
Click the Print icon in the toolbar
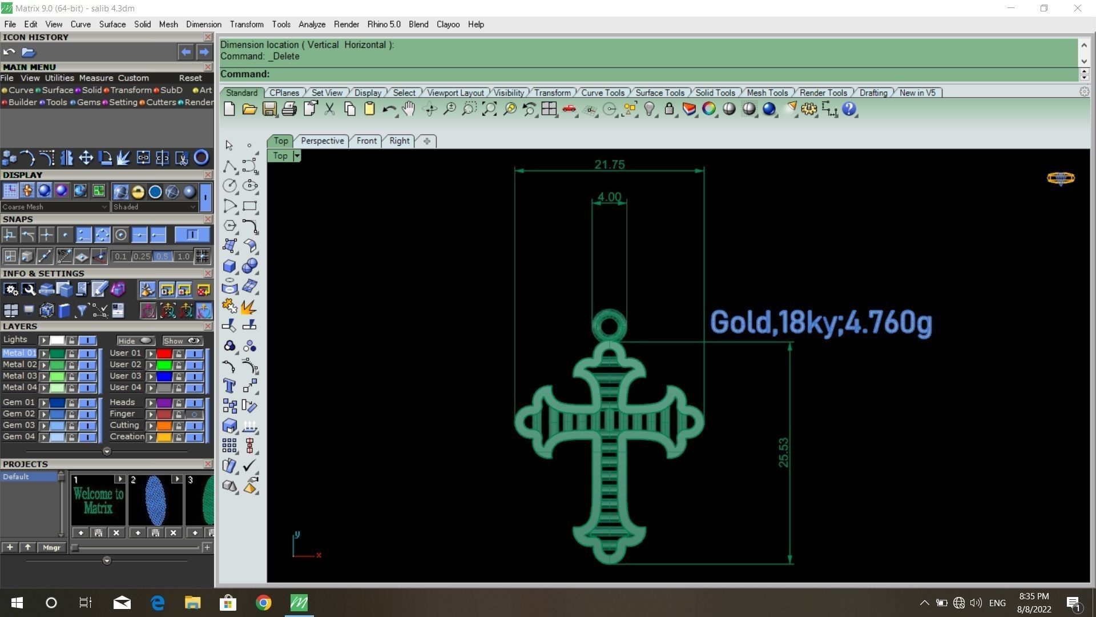(x=289, y=109)
